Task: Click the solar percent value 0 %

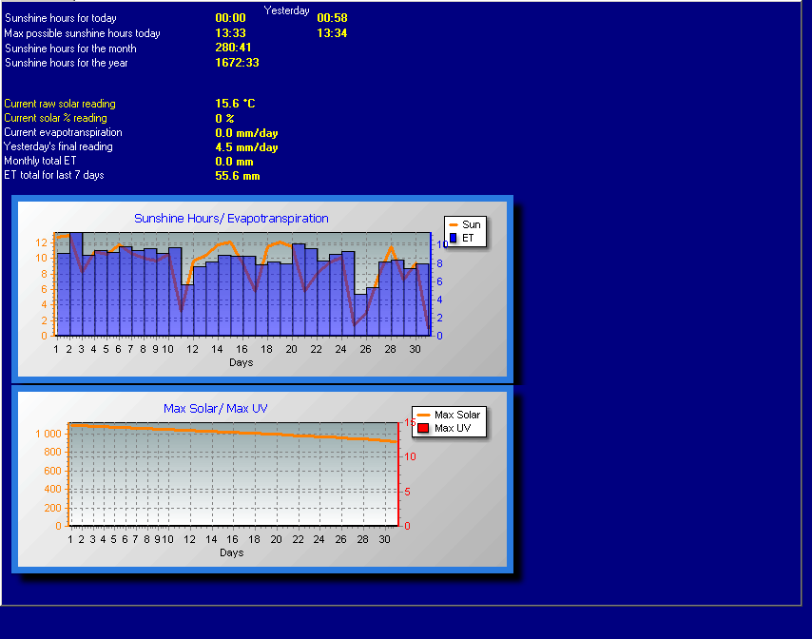Action: click(224, 119)
